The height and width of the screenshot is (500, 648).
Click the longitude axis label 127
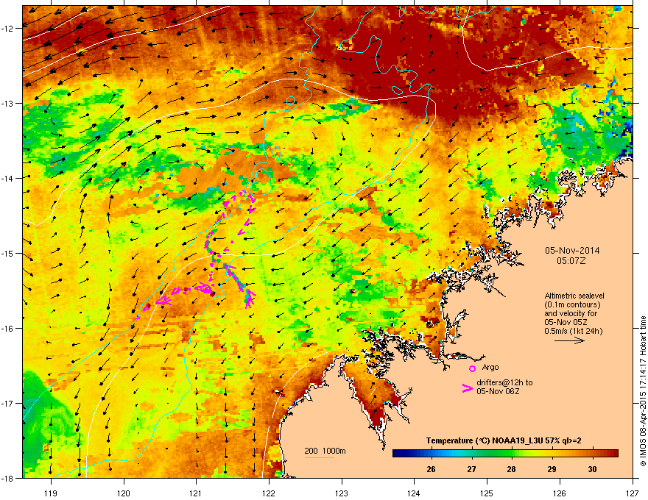point(633,493)
